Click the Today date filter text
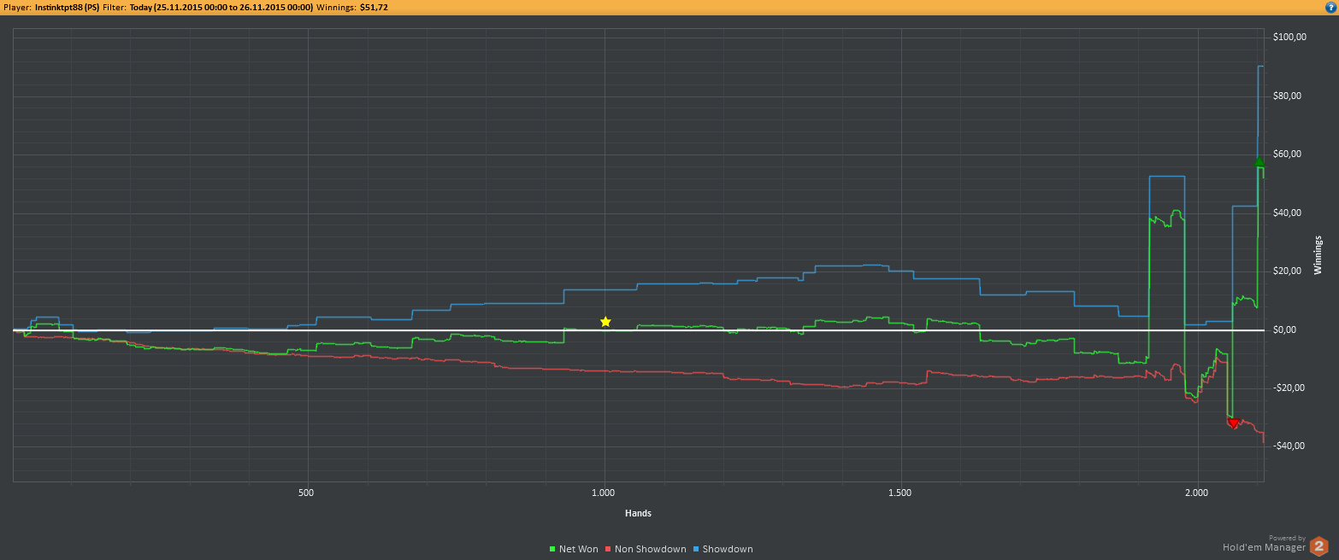 221,7
